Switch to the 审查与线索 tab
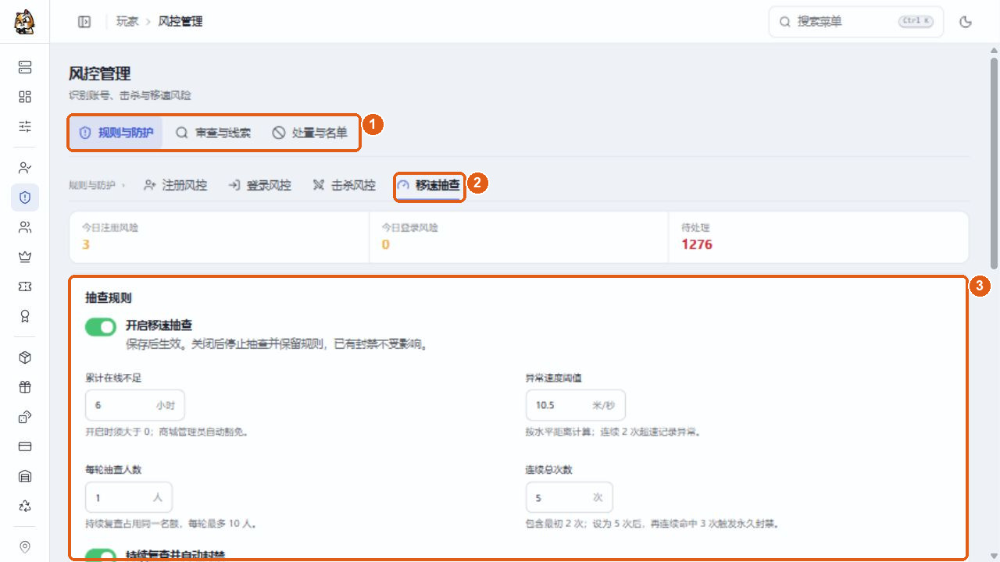The image size is (1000, 562). click(x=213, y=133)
